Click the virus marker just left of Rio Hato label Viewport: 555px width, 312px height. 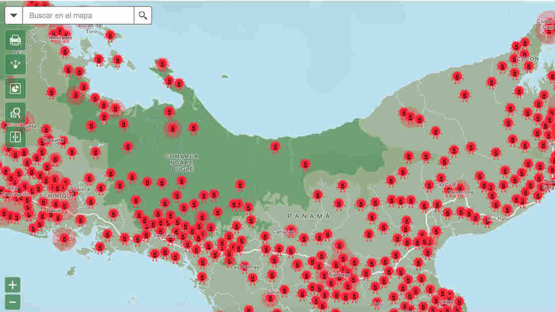(488, 220)
